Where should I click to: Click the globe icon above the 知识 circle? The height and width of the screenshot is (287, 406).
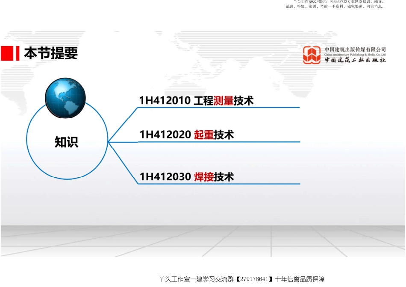coord(65,97)
